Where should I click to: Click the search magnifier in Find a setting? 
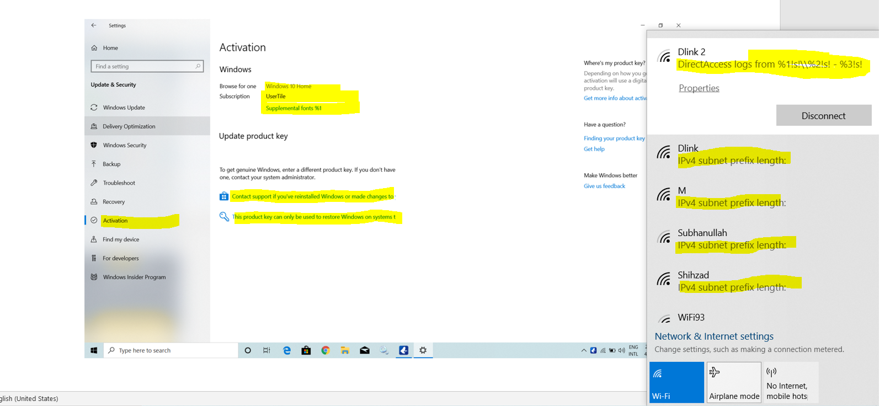pyautogui.click(x=198, y=66)
